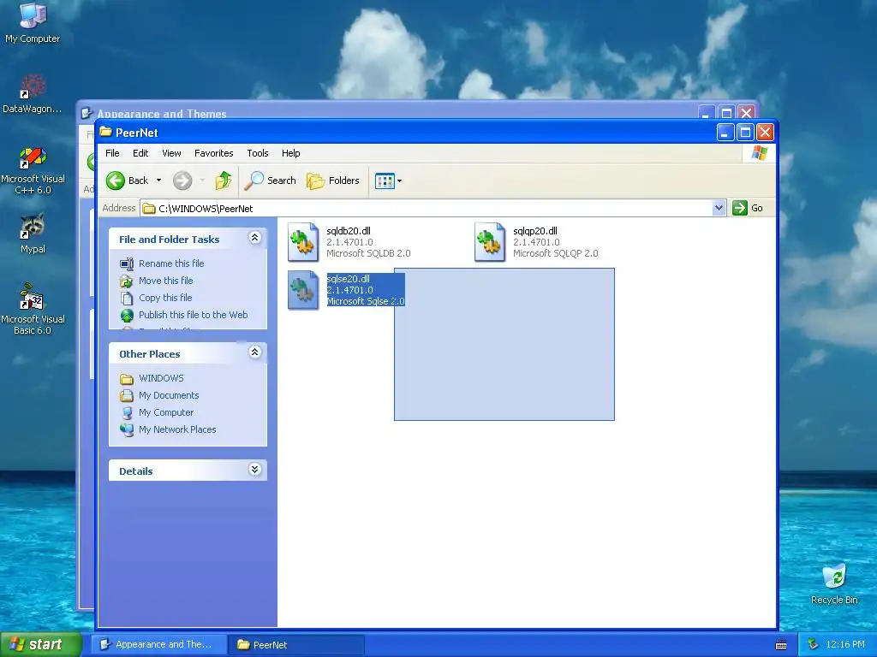Collapse the File and Folder Tasks panel
Image resolution: width=877 pixels, height=657 pixels.
tap(254, 238)
